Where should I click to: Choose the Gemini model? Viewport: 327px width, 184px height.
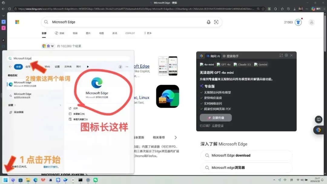click(261, 64)
